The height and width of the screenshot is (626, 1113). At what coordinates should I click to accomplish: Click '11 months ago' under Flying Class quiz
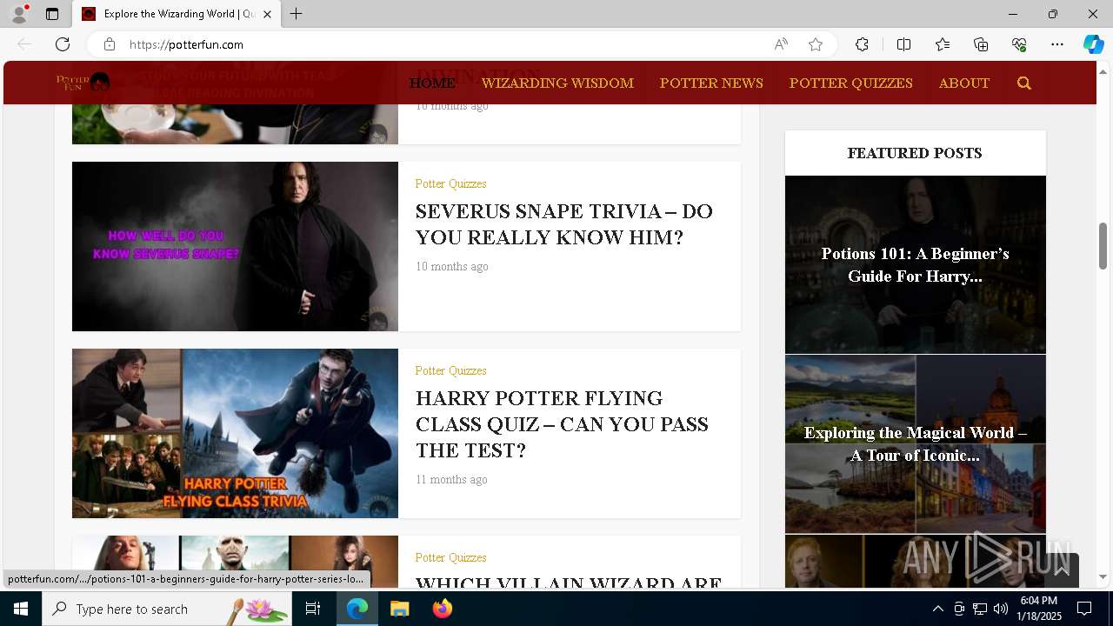tap(451, 479)
